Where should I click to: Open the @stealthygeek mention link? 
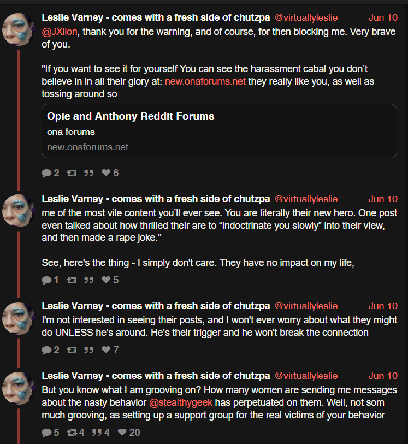tap(181, 402)
